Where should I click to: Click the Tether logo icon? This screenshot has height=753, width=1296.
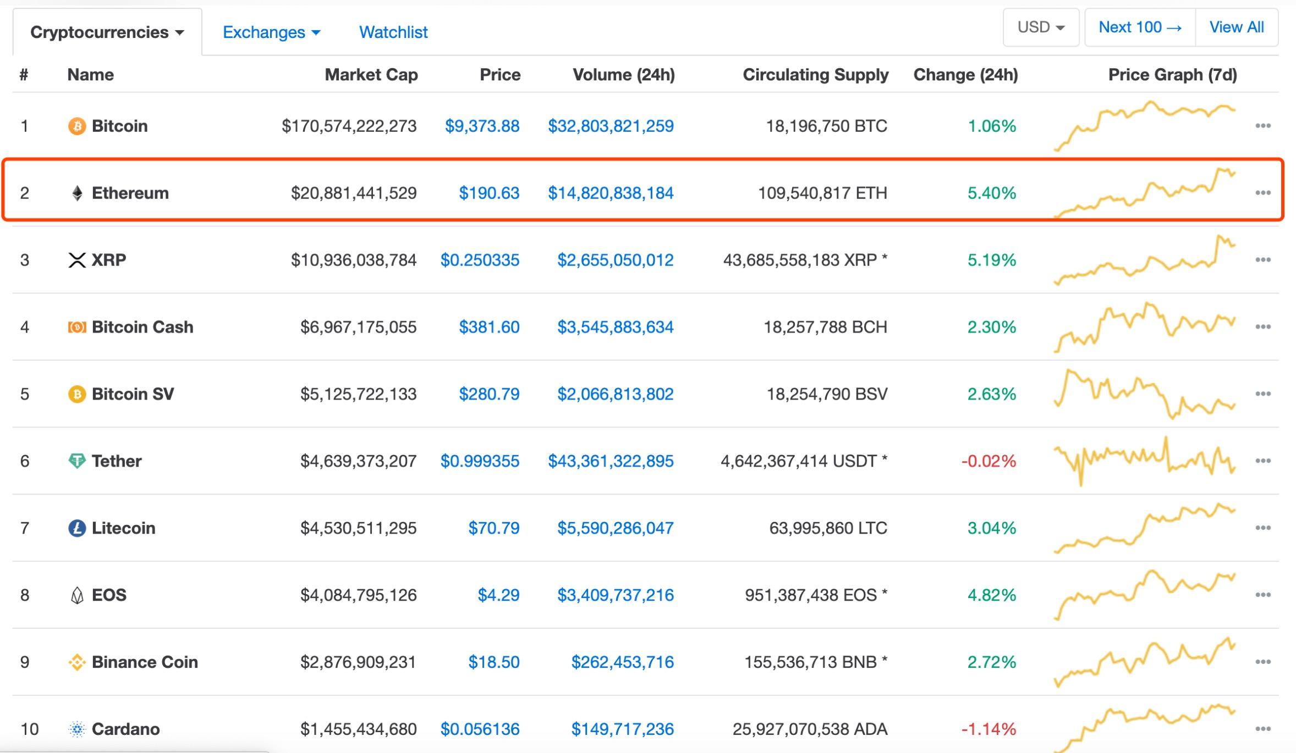point(76,461)
